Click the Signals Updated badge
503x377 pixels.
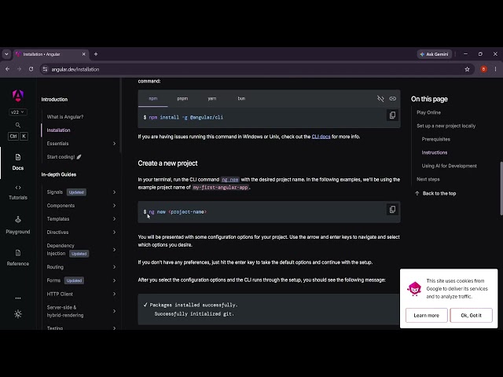pyautogui.click(x=76, y=192)
